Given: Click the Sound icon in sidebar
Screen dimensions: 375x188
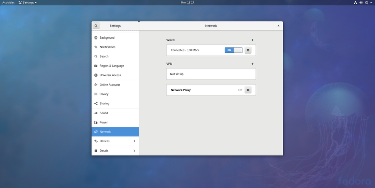Looking at the screenshot, I should 96,113.
